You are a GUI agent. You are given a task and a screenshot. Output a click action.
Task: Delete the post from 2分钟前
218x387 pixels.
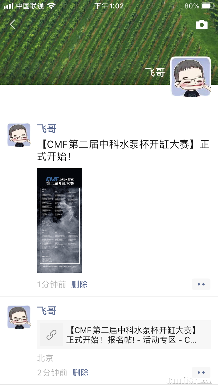[x=81, y=372]
